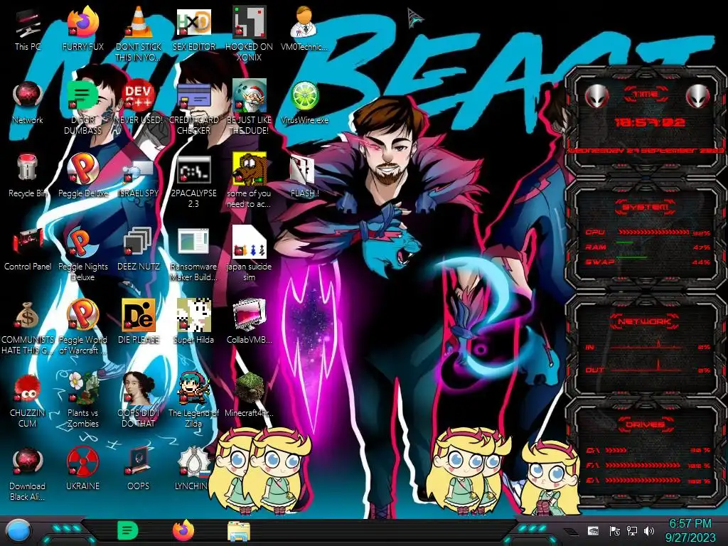Screen dimensions: 728x546
Task: Open the CREDIT CARD CHECKER shortcut
Action: (x=193, y=108)
